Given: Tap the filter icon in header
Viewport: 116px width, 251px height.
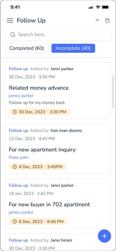Looking at the screenshot, I should click(x=97, y=20).
